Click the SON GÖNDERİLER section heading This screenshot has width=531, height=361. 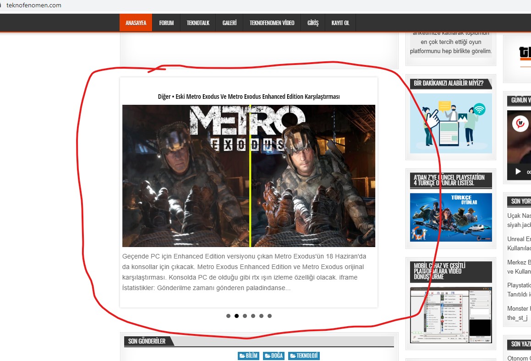click(147, 341)
